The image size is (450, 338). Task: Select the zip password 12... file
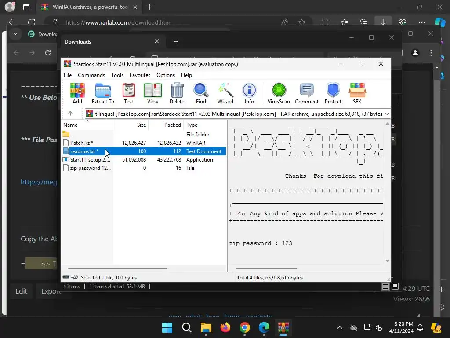click(144, 168)
